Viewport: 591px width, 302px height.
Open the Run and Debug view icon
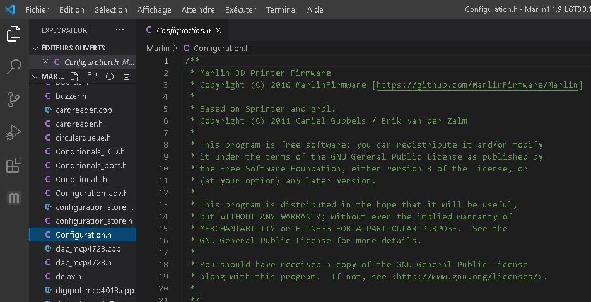point(14,133)
